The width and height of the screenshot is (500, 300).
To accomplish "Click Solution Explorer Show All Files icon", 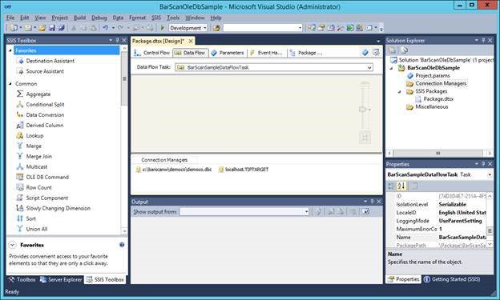I will pyautogui.click(x=392, y=50).
